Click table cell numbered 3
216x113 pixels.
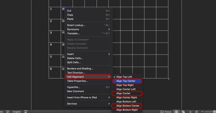(x=55, y=37)
